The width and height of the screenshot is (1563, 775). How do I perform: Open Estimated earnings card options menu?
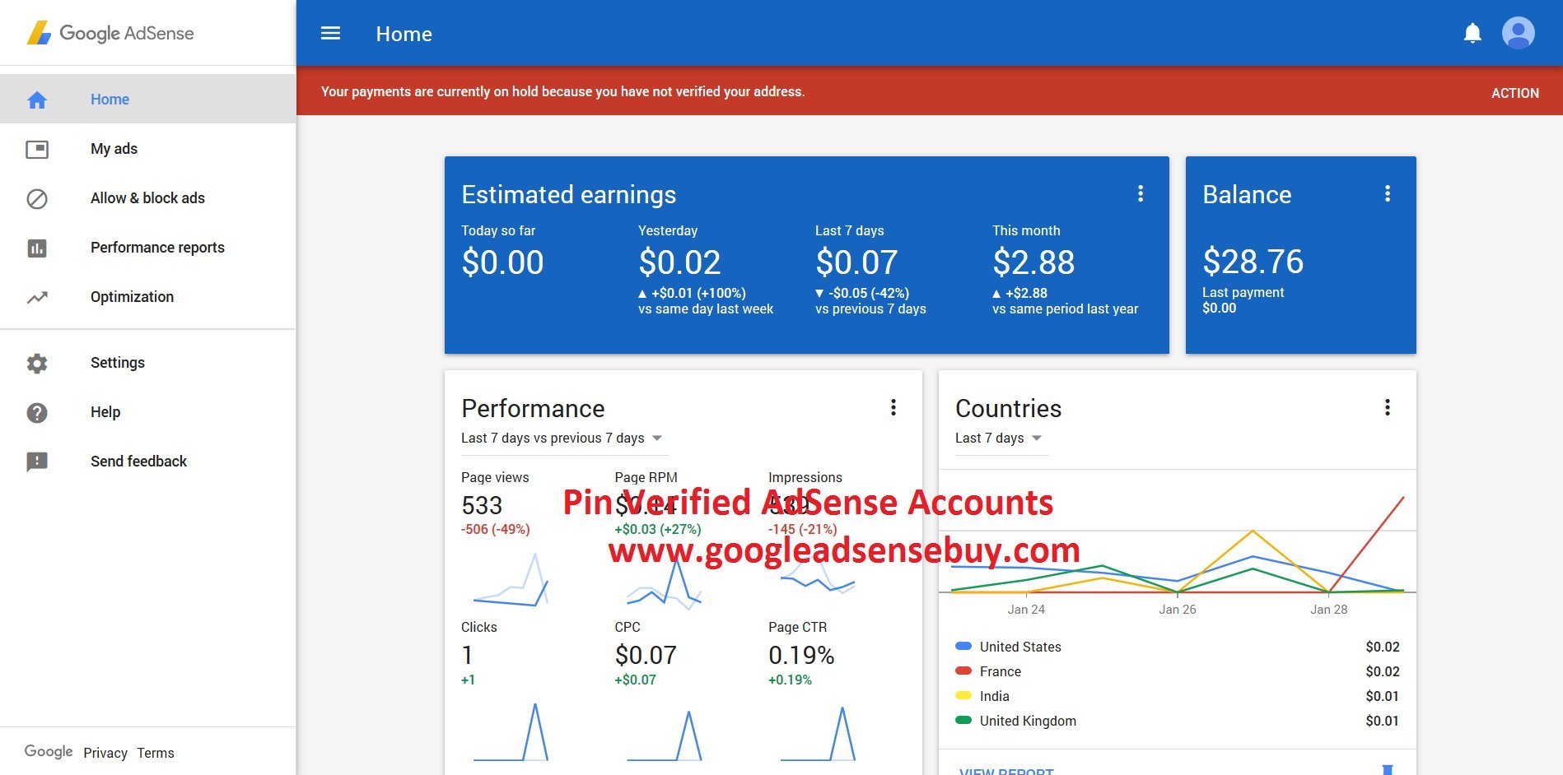pos(1140,194)
